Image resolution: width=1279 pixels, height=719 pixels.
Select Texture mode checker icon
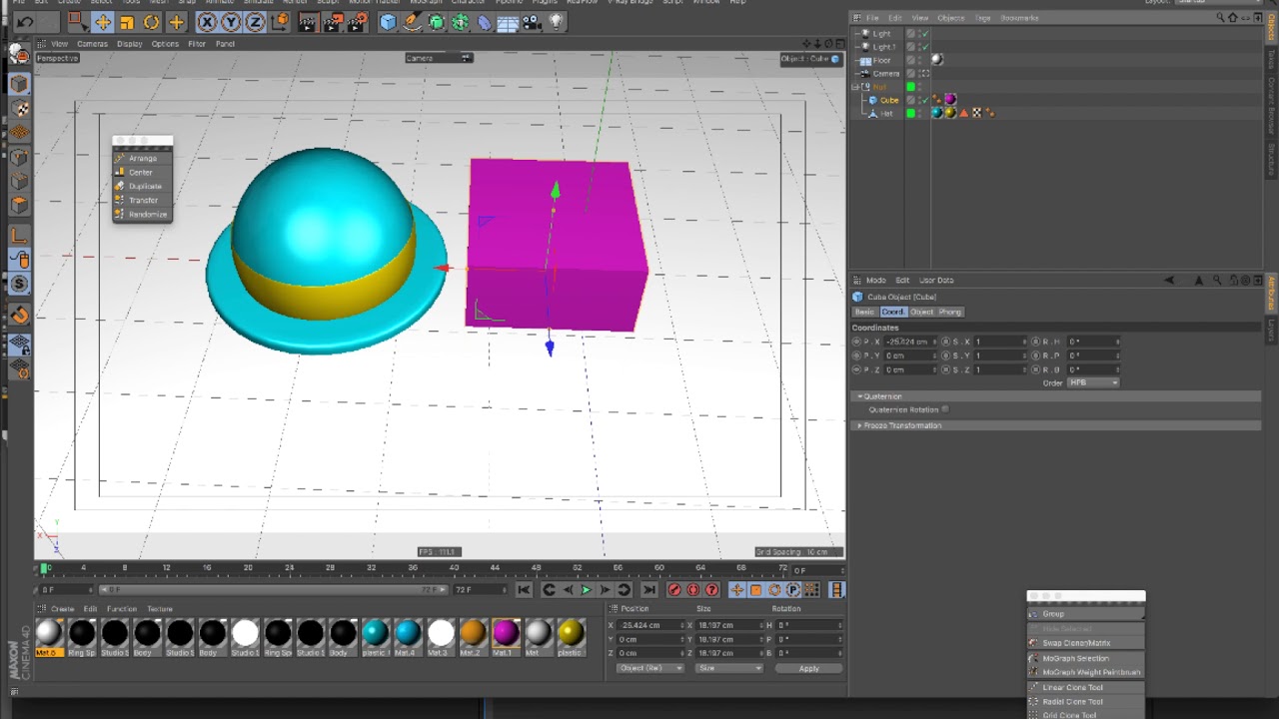pos(19,108)
